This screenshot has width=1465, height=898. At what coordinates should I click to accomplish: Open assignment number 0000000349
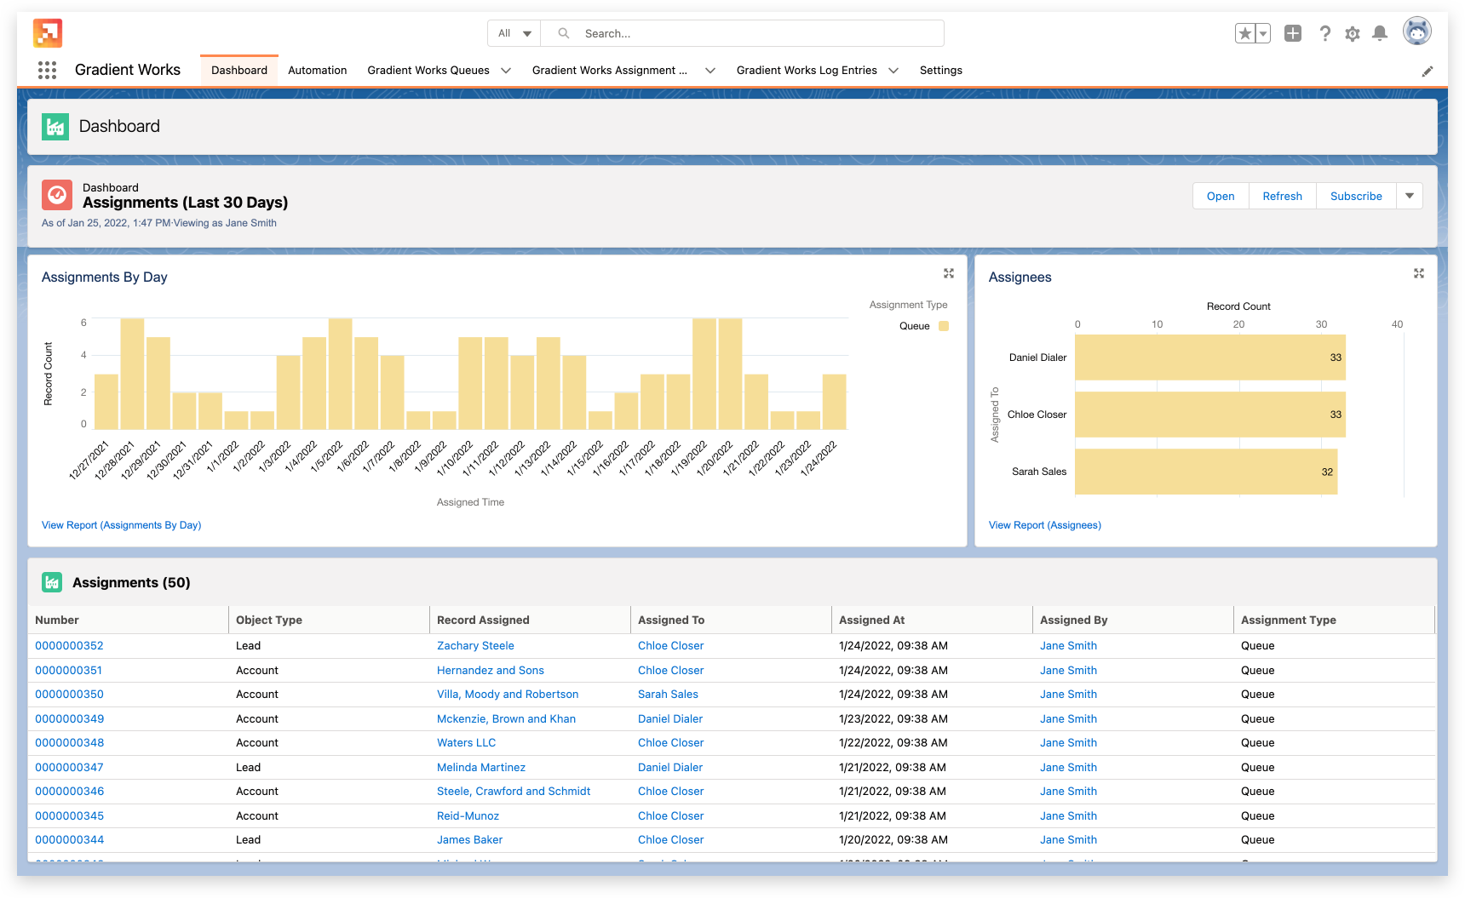pos(69,719)
